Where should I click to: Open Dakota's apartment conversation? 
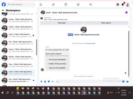(x=18, y=58)
